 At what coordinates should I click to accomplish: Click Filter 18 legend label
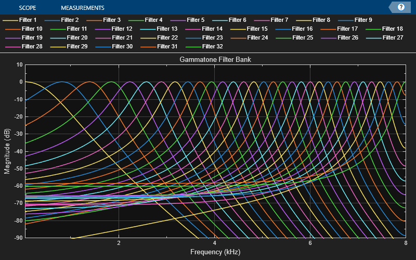(392, 29)
